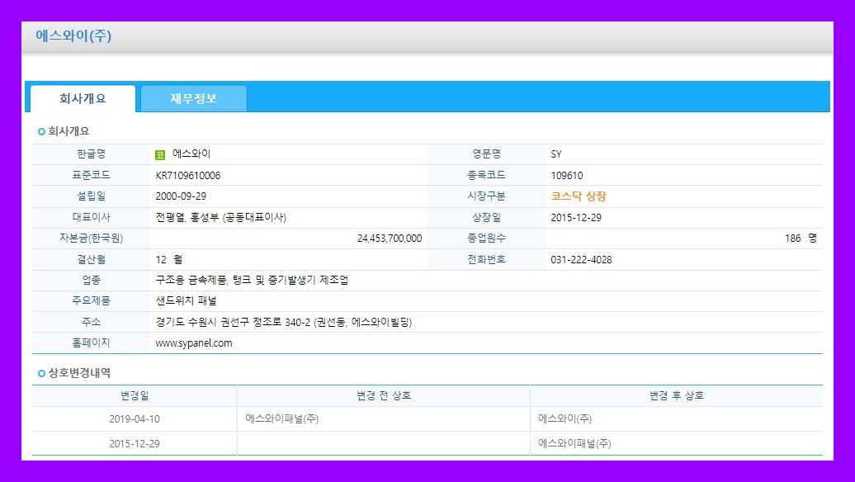This screenshot has height=482, width=855.
Task: Click the 회사개요 section heading
Action: 68,131
